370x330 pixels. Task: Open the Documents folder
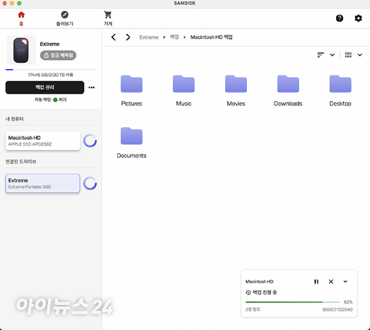coord(131,142)
